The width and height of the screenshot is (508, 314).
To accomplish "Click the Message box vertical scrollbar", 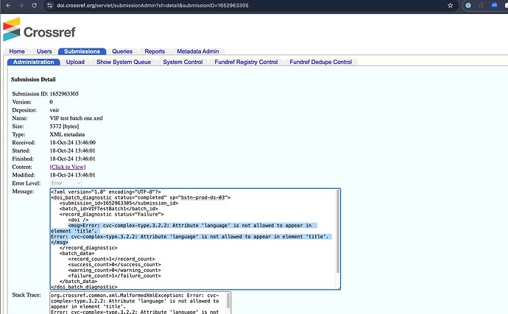I will tap(338, 232).
